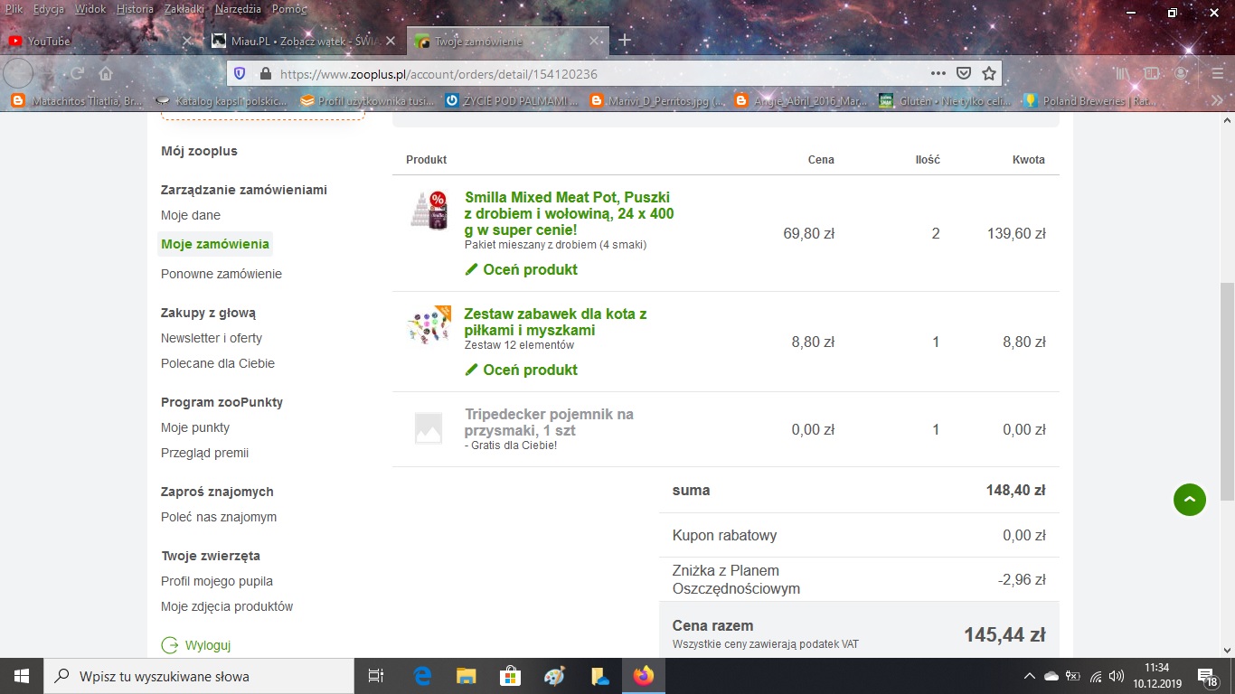Viewport: 1235px width, 694px height.
Task: Open Zestaw zabawek dla kota product link
Action: click(555, 323)
